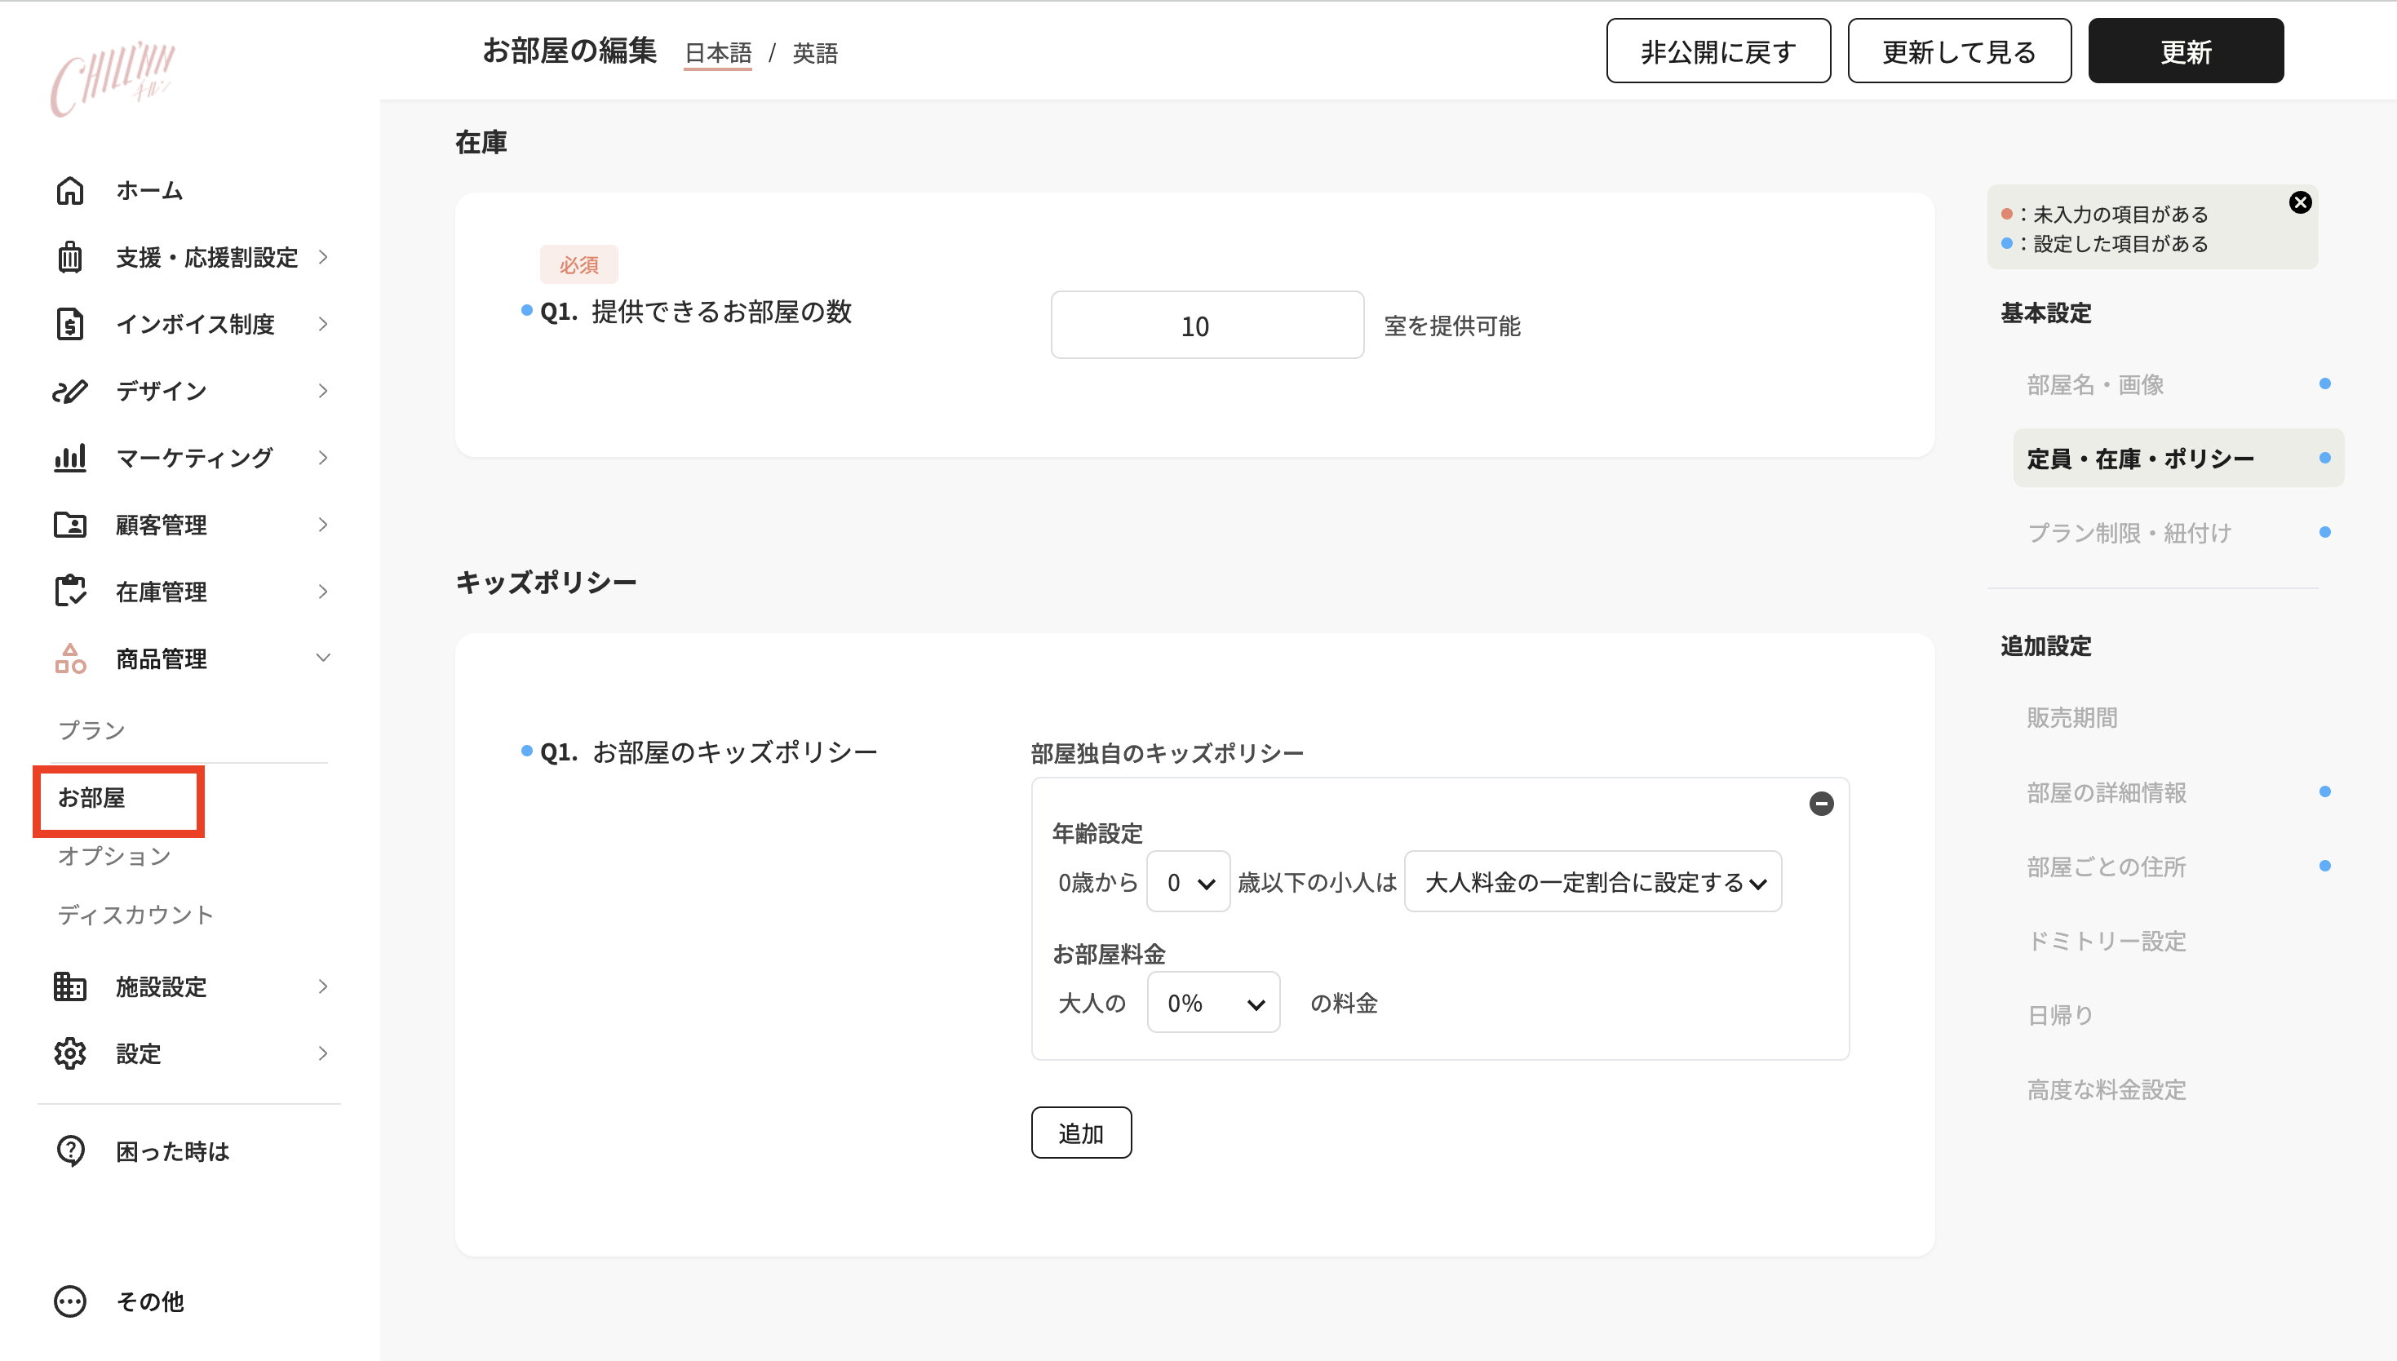
Task: Dismiss the legend panel with the X toggle
Action: [2301, 202]
